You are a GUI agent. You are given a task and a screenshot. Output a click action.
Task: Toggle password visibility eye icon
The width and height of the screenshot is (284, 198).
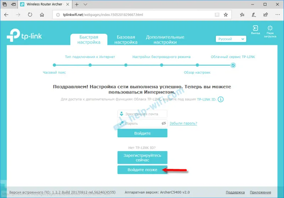tap(164, 123)
